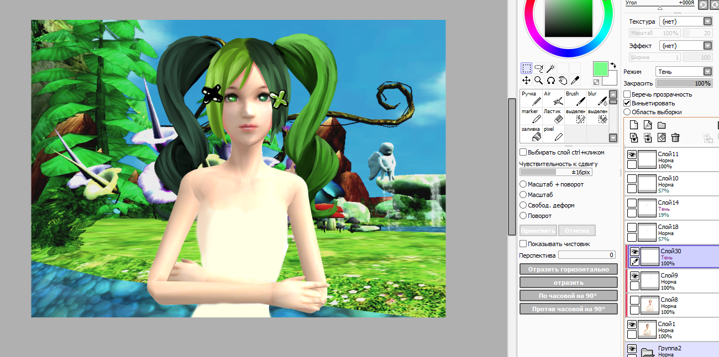The image size is (719, 357).
Task: Hide layer Слой30 via eye icon
Action: pos(634,252)
